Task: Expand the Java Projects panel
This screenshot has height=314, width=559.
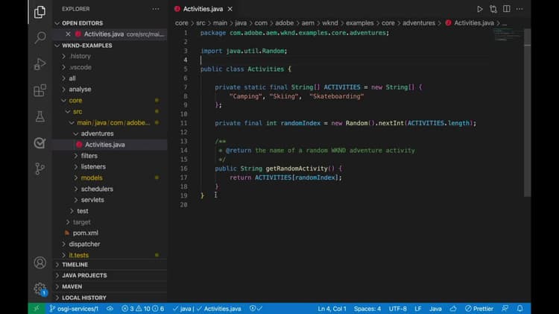Action: (x=84, y=275)
